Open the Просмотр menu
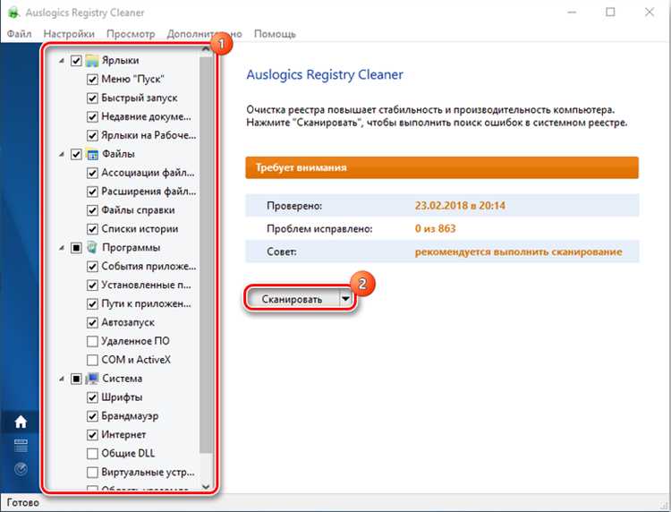The image size is (671, 512). 131,34
